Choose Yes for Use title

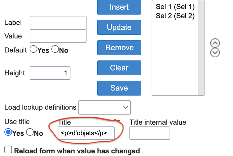coord(8,132)
